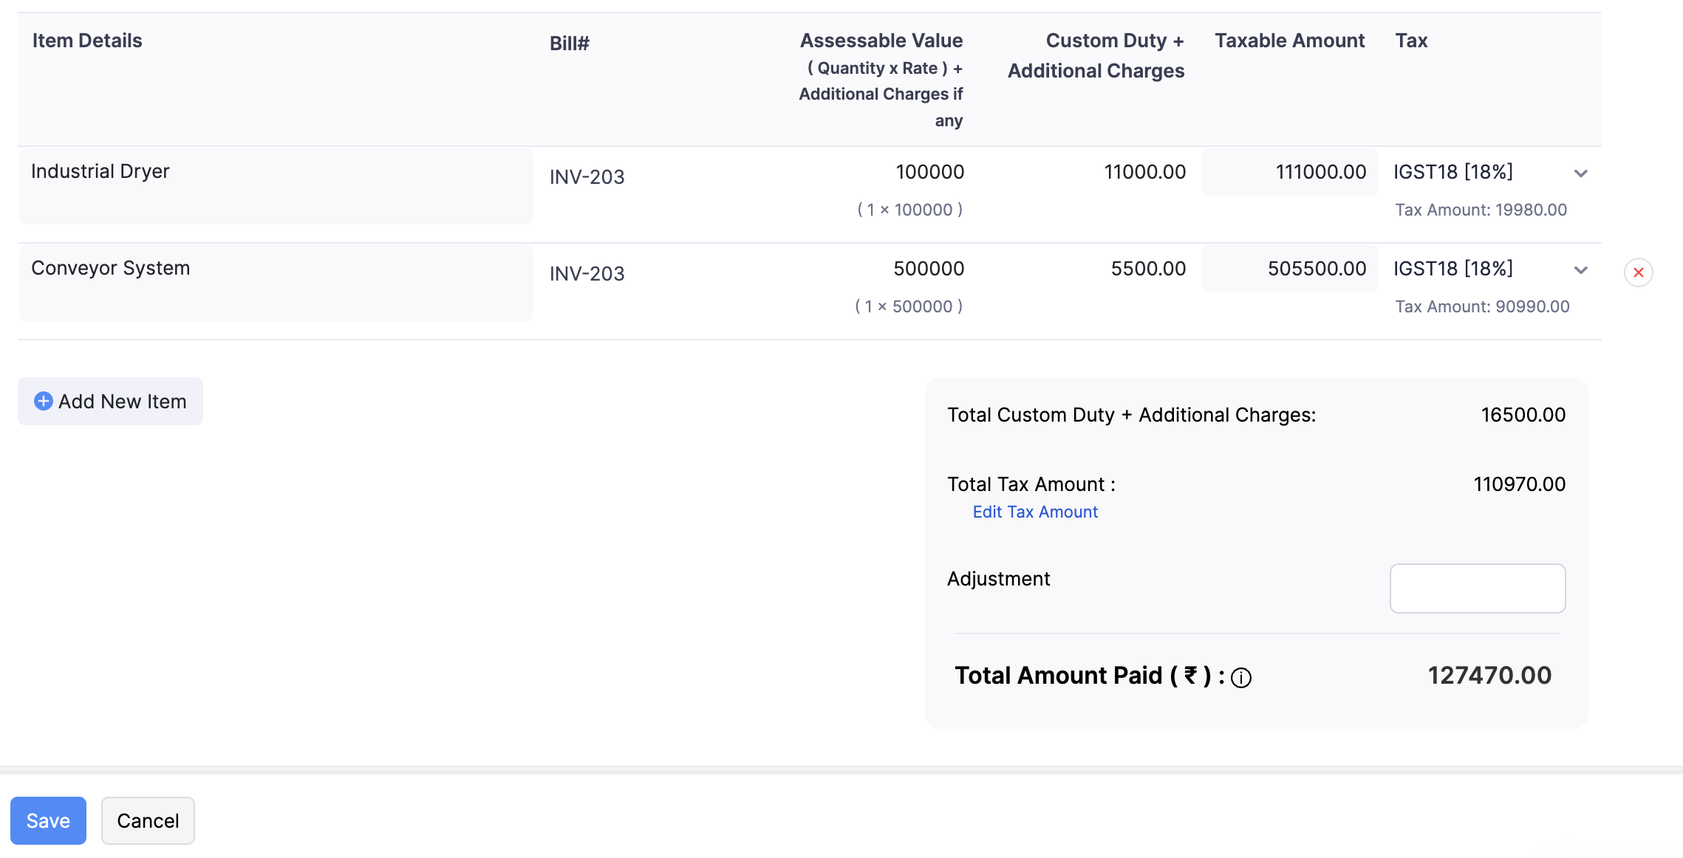
Task: Click total amount paid 127470.00
Action: 1489,676
